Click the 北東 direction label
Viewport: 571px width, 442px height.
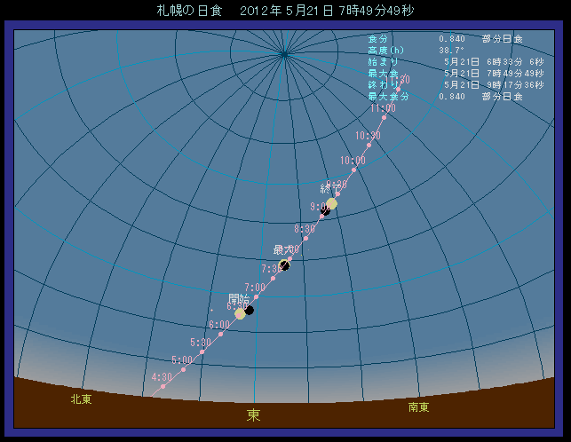click(82, 399)
